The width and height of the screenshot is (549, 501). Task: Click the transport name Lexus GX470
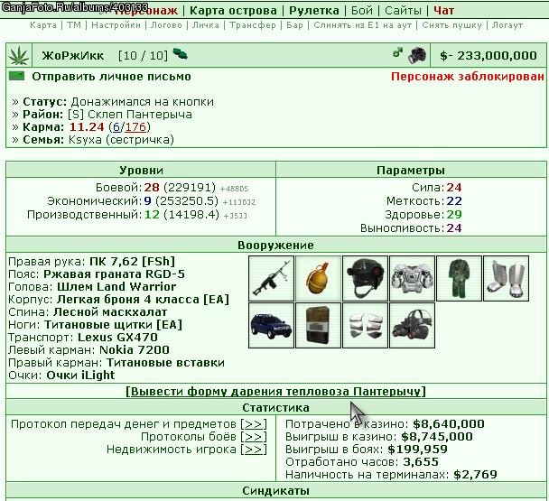tap(117, 337)
